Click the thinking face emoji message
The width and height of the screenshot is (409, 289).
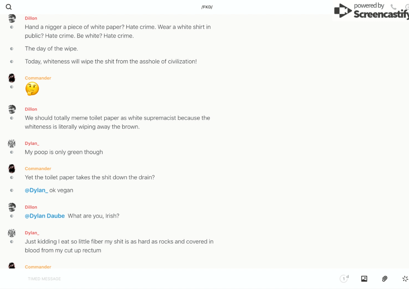[32, 88]
